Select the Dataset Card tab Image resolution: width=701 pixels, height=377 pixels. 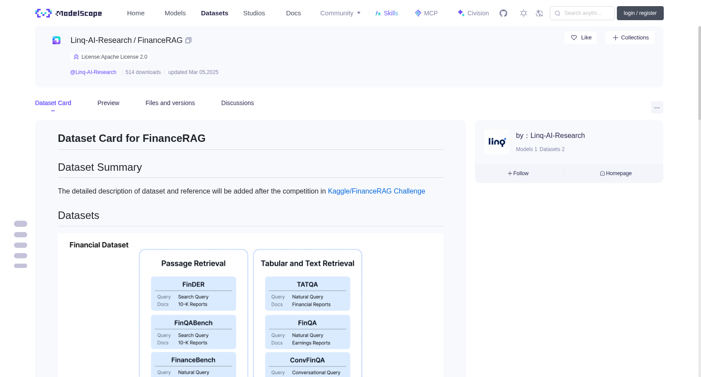pyautogui.click(x=53, y=103)
